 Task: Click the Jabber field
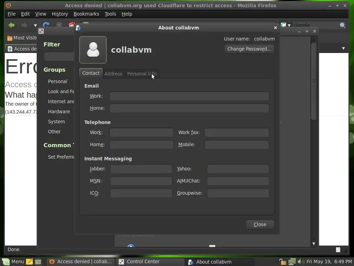coord(141,169)
